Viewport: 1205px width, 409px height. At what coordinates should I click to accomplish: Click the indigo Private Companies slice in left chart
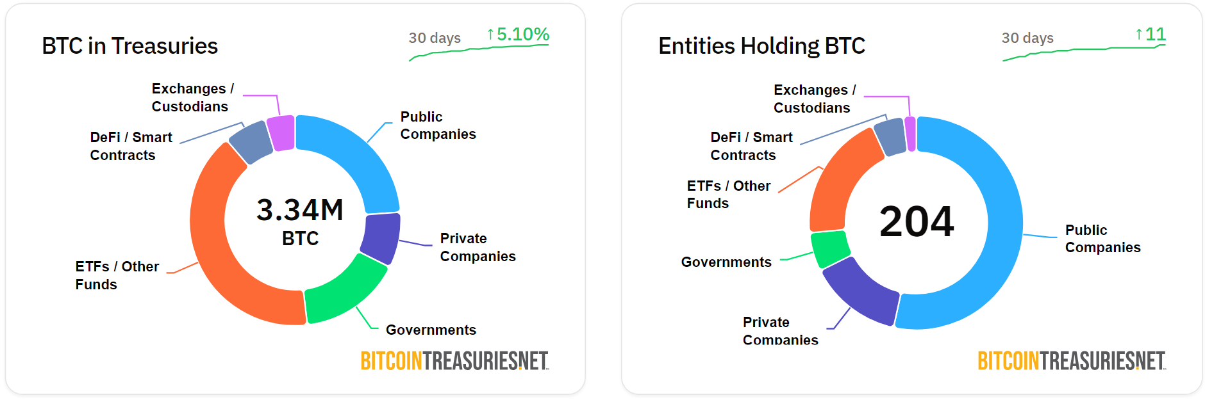[x=381, y=238]
